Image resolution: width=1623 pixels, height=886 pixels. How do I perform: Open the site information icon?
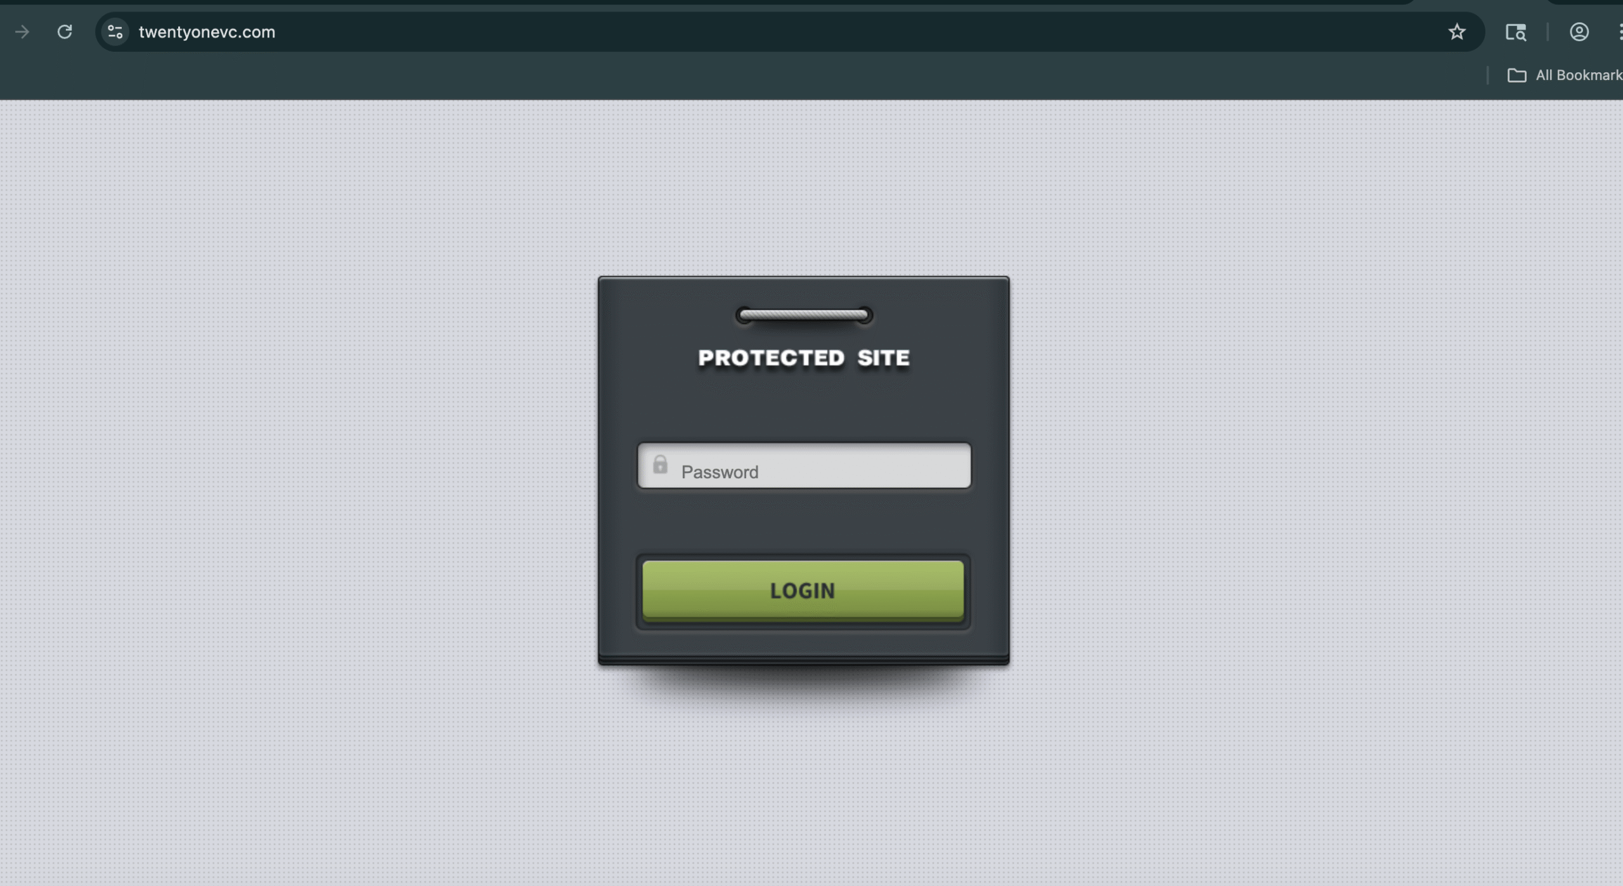(x=115, y=32)
